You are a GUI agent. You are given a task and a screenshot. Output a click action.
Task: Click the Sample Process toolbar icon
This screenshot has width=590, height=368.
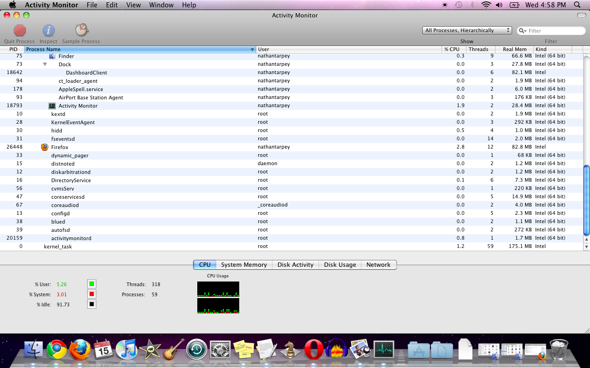(82, 30)
